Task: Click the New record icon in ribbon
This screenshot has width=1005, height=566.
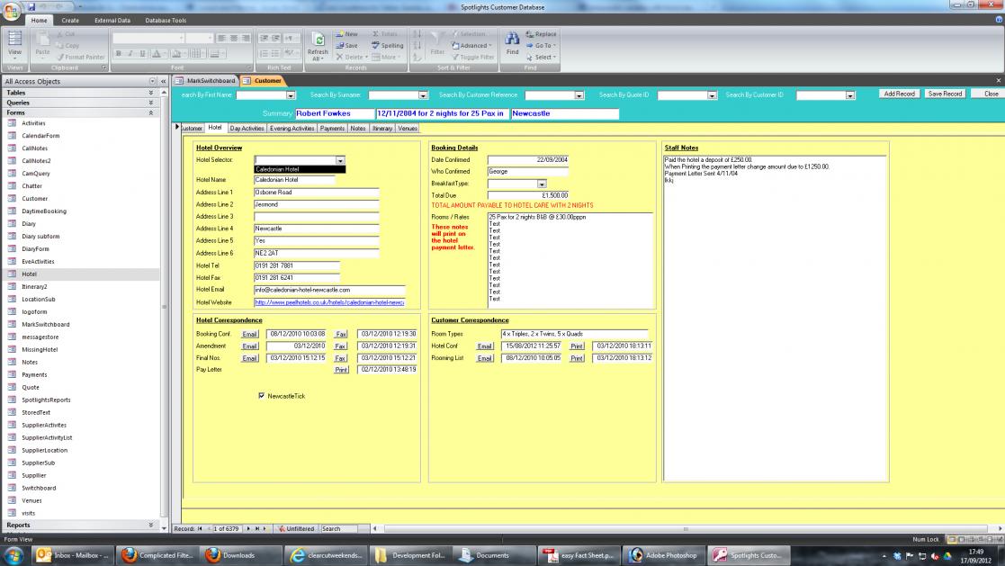Action: click(346, 34)
